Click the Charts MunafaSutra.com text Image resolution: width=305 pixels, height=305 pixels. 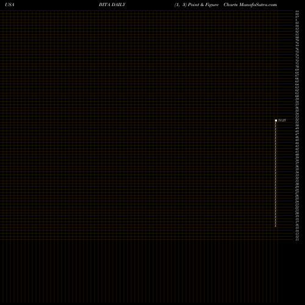250,5
